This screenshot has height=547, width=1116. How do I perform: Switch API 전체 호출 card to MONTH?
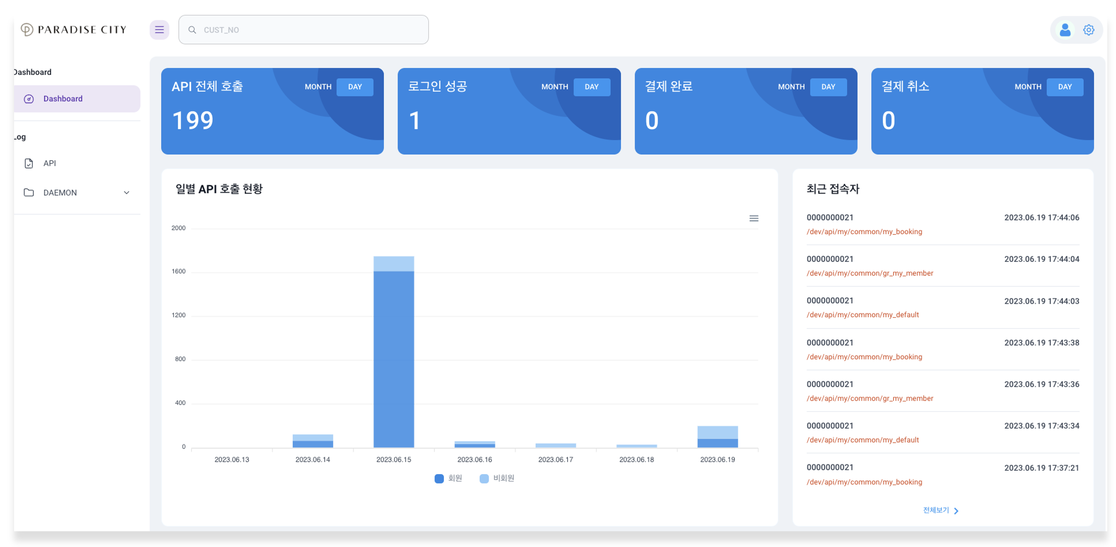(x=318, y=87)
